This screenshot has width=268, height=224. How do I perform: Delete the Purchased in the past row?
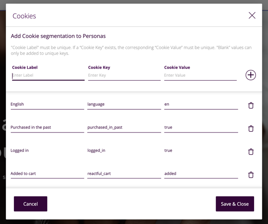tap(251, 129)
